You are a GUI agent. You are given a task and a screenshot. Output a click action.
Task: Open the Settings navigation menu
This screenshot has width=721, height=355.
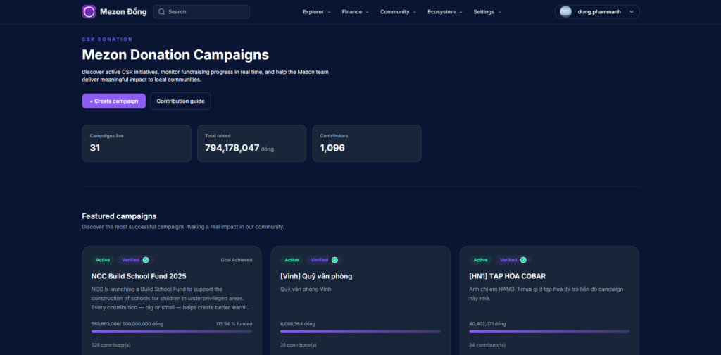pyautogui.click(x=487, y=12)
